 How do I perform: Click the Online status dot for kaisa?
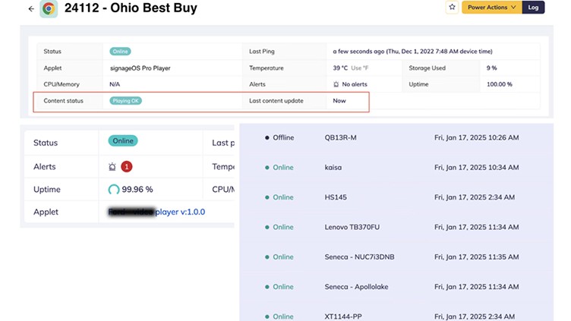coord(267,168)
